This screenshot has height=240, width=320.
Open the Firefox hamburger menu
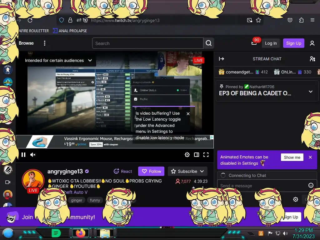(312, 20)
